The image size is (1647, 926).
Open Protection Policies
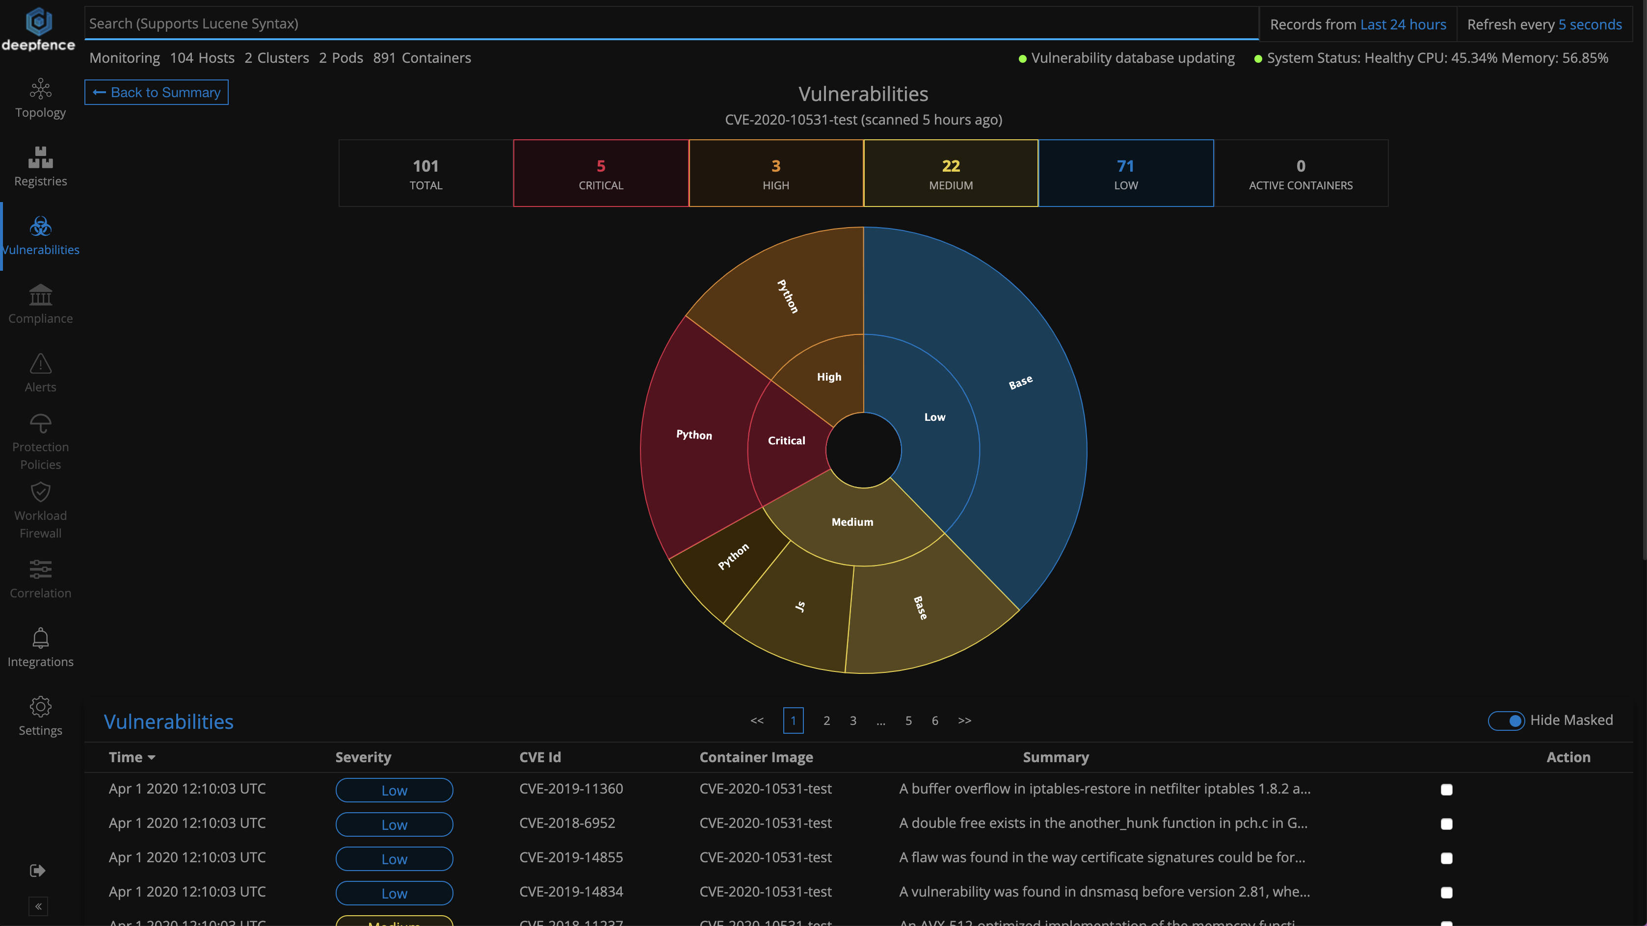(x=40, y=441)
